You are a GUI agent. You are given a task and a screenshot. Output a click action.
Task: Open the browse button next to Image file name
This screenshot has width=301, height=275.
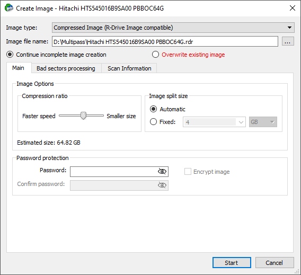tap(288, 41)
